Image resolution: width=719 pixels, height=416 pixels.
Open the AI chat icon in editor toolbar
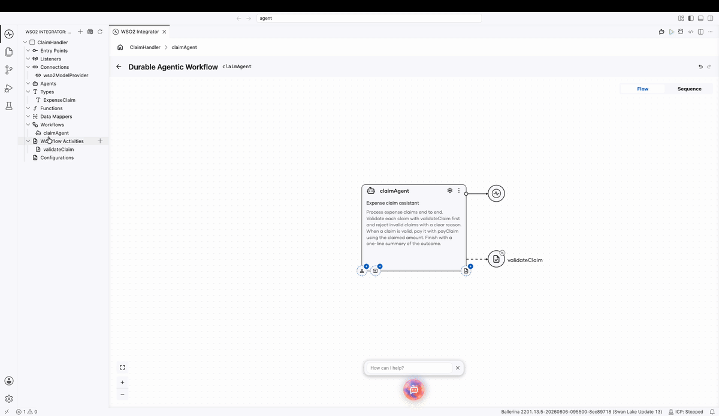click(661, 32)
